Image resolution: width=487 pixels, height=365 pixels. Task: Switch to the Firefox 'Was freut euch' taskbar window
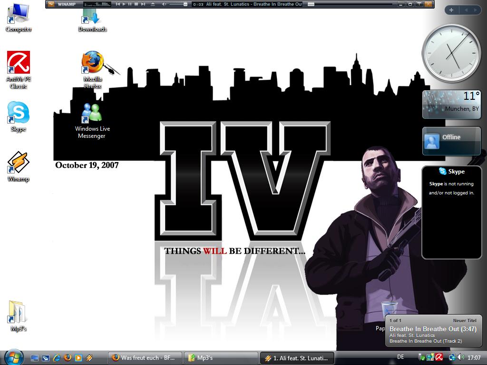(145, 357)
